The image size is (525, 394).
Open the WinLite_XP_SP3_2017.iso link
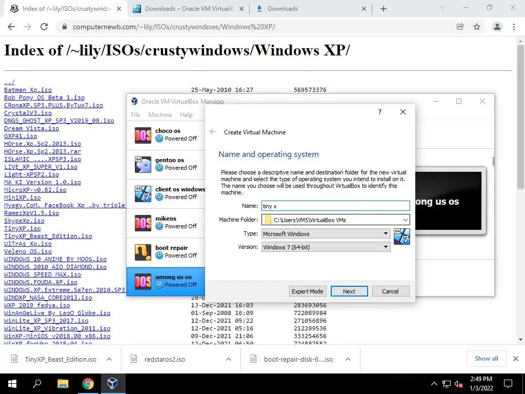[x=46, y=321]
